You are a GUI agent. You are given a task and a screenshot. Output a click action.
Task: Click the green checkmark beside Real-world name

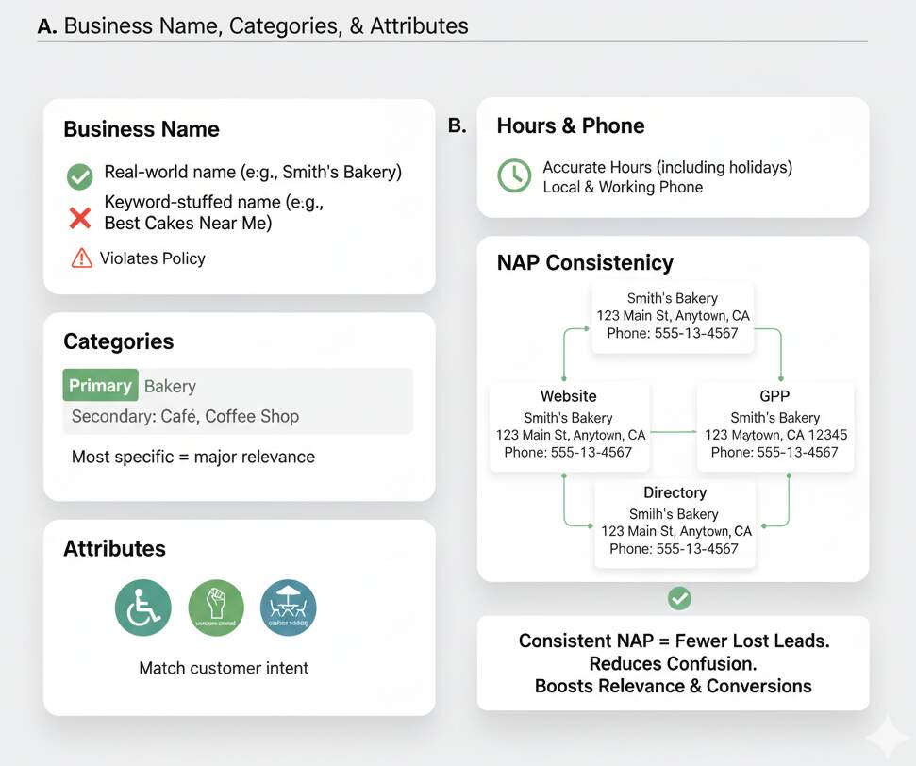click(80, 175)
